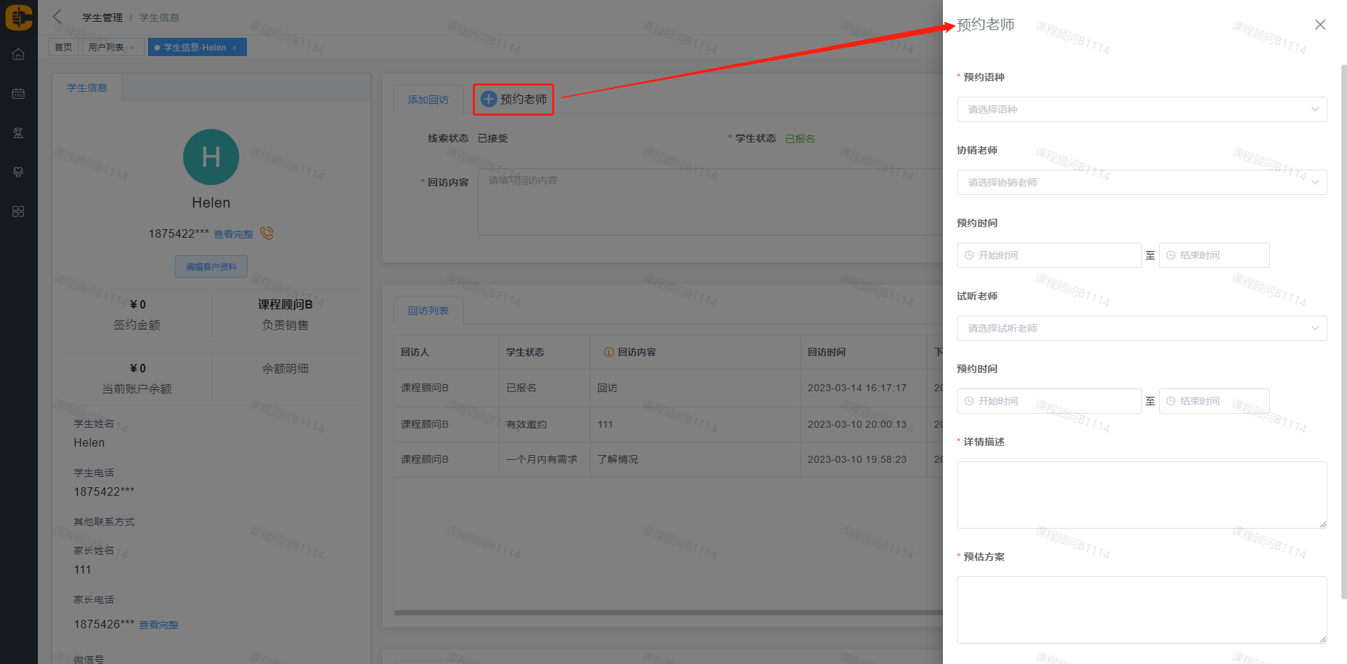This screenshot has width=1347, height=664.
Task: Switch to the 添加回访 tab
Action: (428, 100)
